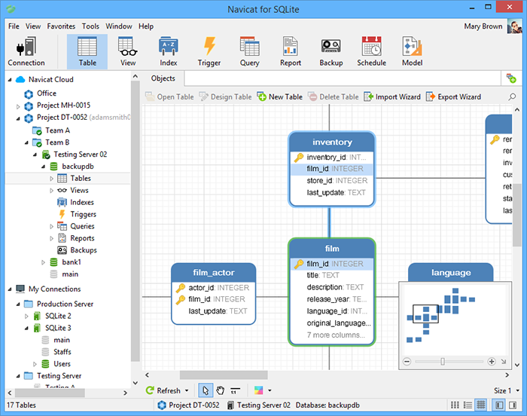Screen dimensions: 527x416
Task: Click the color palette icon
Action: [x=258, y=390]
